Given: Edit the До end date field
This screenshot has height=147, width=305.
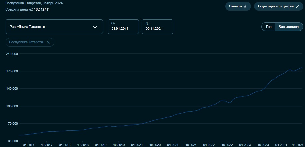Looking at the screenshot, I should click(157, 27).
